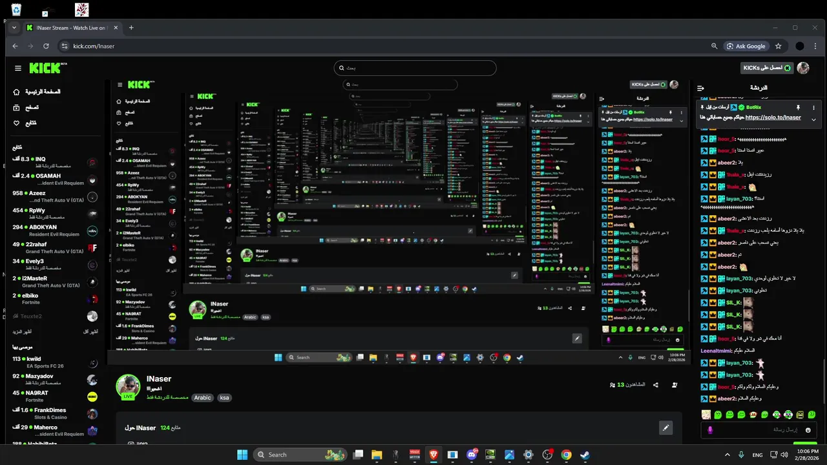Collapse the chat panel using the arrow icon

700,88
